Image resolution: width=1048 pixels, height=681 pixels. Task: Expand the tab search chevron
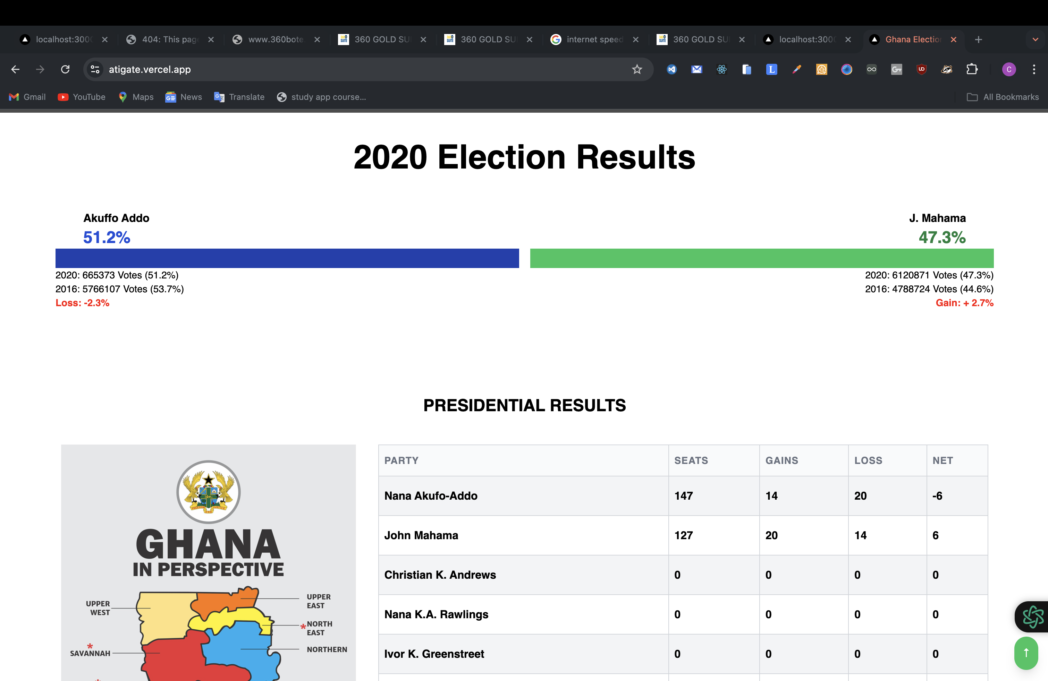point(1035,40)
